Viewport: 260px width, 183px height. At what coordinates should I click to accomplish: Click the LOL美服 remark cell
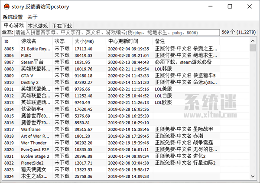pos(163,89)
